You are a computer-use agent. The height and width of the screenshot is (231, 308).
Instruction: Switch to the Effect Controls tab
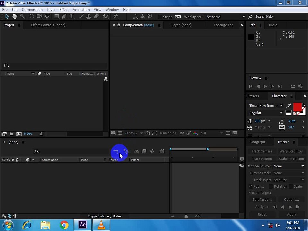[x=48, y=25]
